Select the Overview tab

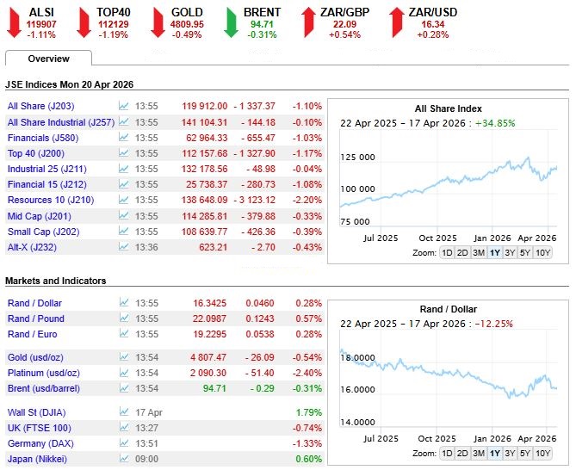tap(48, 59)
